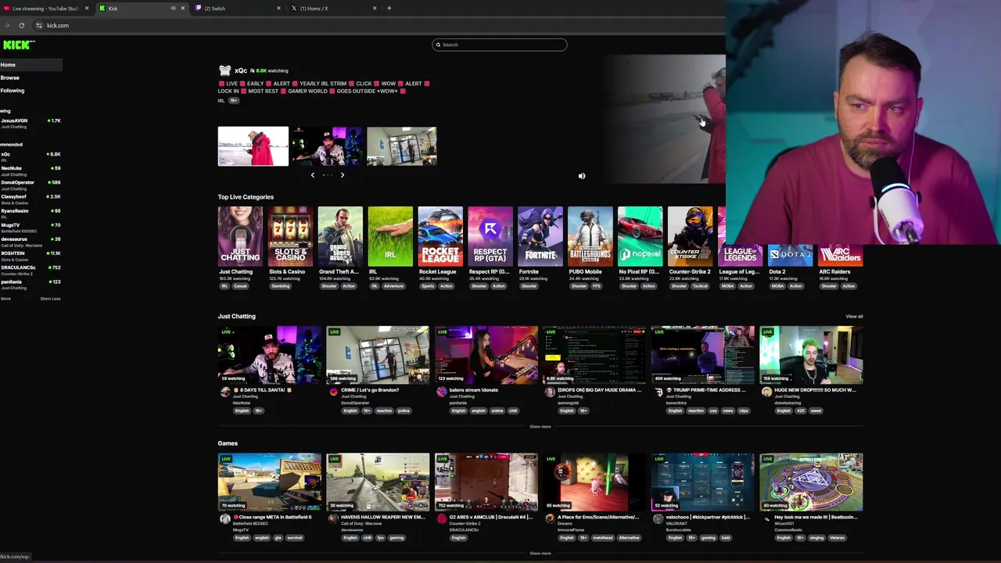
Task: Select the store-entrance featured carousel thumbnail
Action: (402, 146)
